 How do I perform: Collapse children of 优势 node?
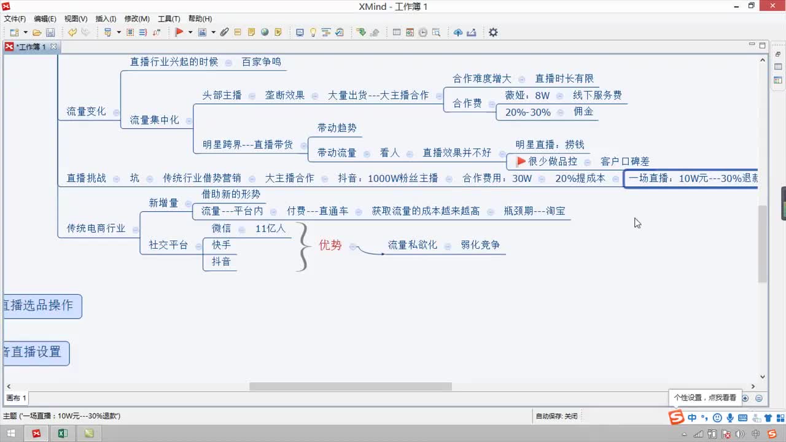(352, 246)
